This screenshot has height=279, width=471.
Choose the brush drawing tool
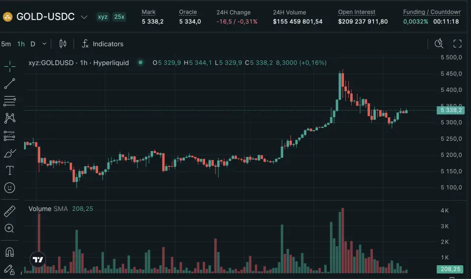click(10, 153)
